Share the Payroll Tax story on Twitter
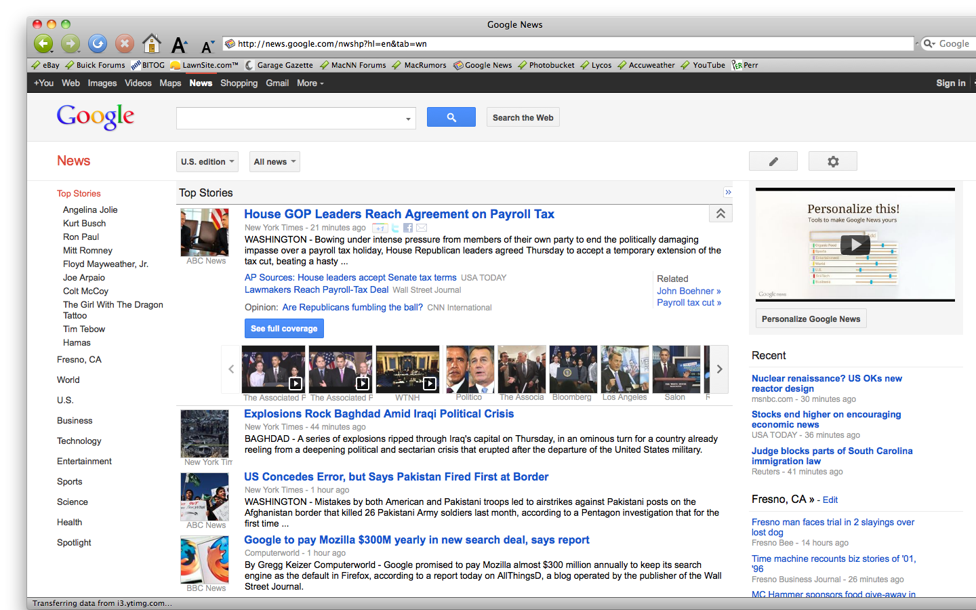 click(396, 228)
